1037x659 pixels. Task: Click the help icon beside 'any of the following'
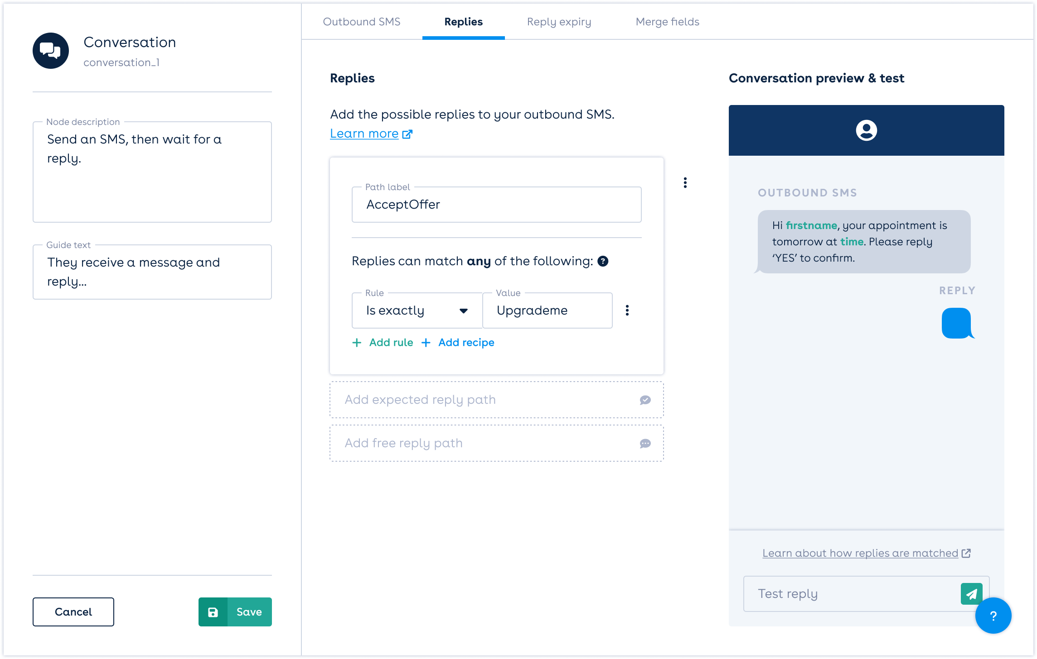tap(603, 261)
